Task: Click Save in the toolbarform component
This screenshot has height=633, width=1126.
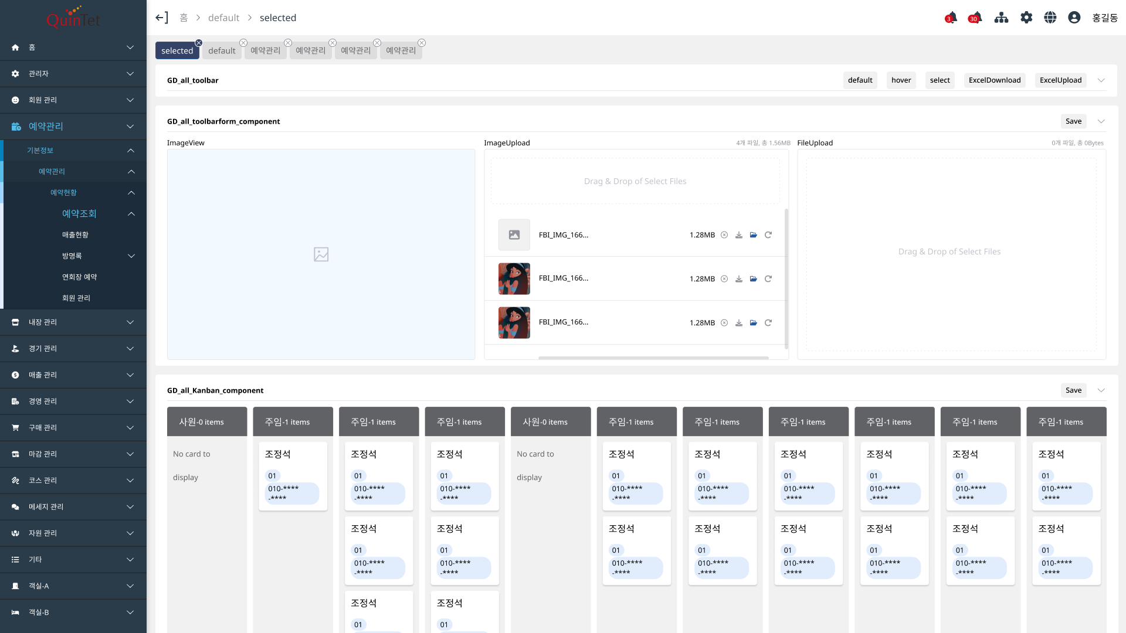Action: tap(1073, 121)
